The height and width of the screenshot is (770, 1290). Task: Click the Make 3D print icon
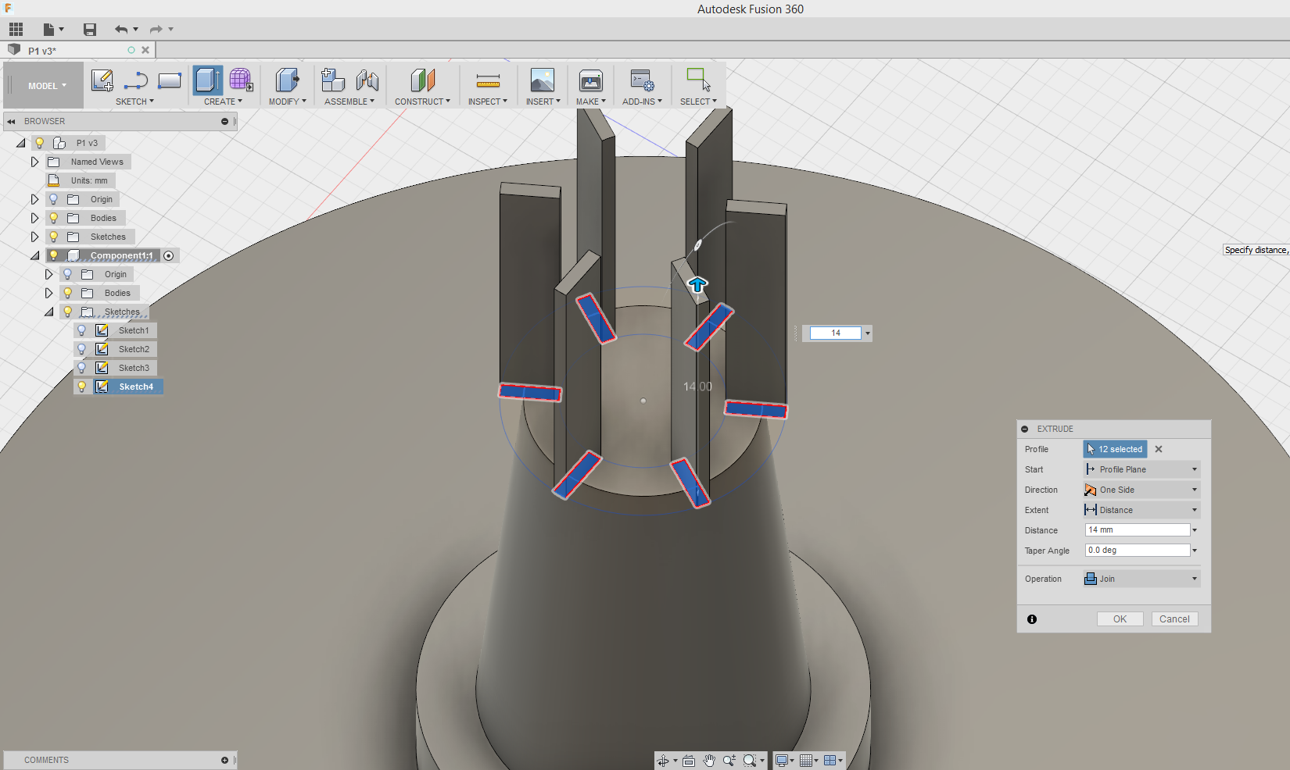click(x=591, y=80)
